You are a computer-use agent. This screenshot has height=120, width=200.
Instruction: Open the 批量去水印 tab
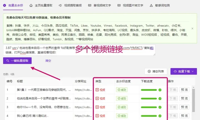tap(13, 5)
